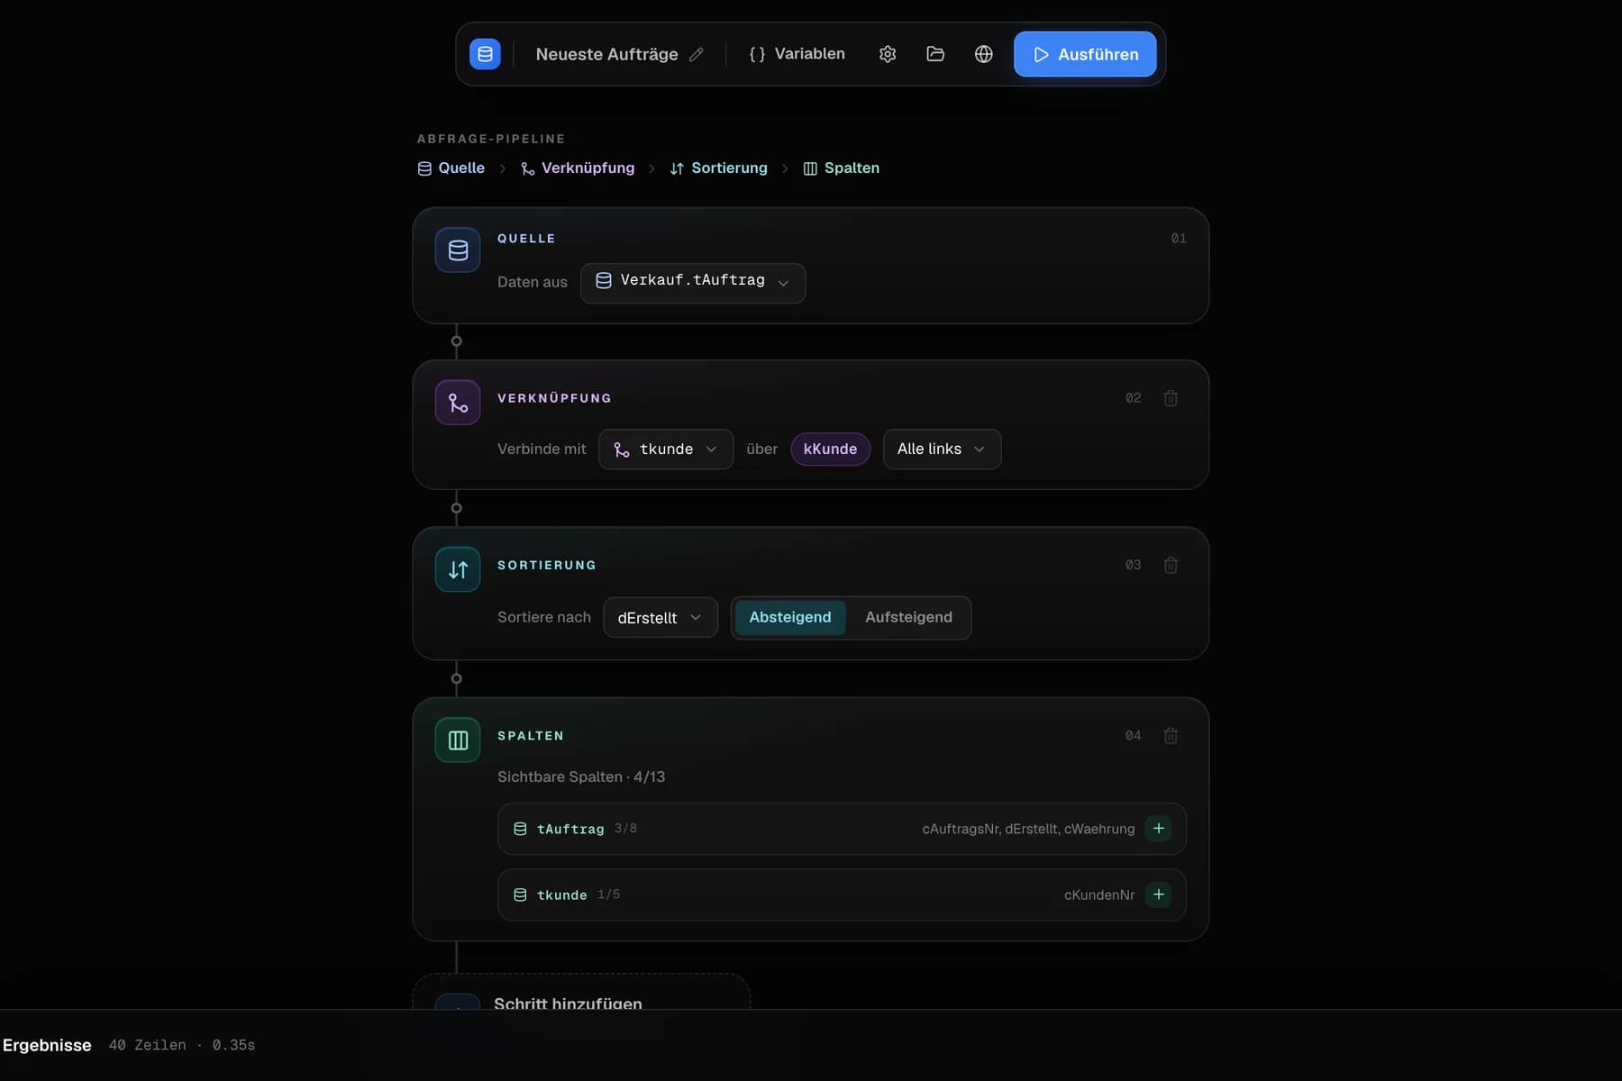Run the query with Ausführen
This screenshot has width=1622, height=1081.
1085,54
